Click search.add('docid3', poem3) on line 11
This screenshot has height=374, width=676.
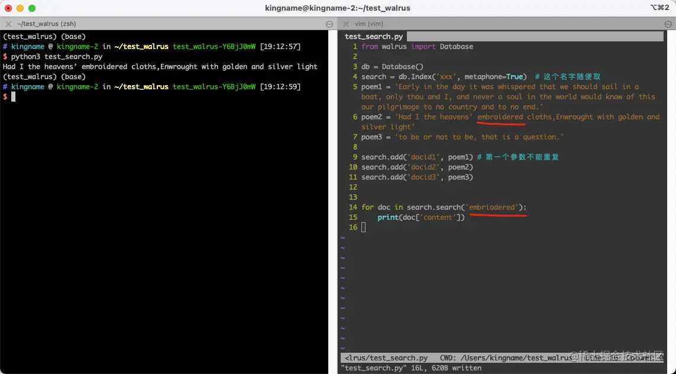point(417,177)
